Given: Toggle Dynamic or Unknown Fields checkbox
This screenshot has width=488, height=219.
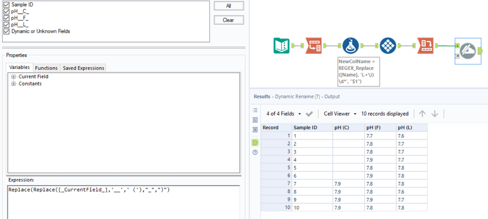Looking at the screenshot, I should [6, 31].
